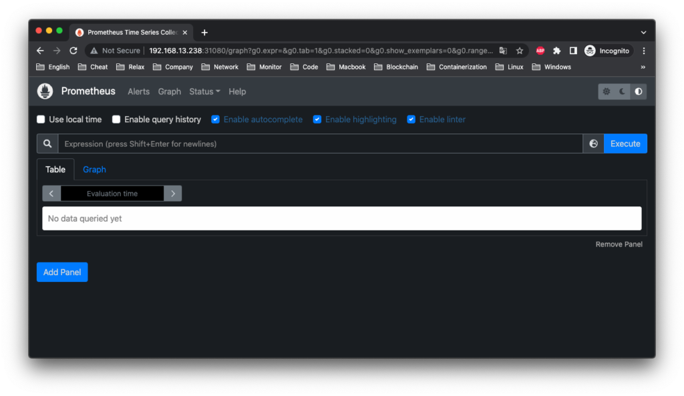
Task: Open the Relax bookmarks folder
Action: [x=130, y=67]
